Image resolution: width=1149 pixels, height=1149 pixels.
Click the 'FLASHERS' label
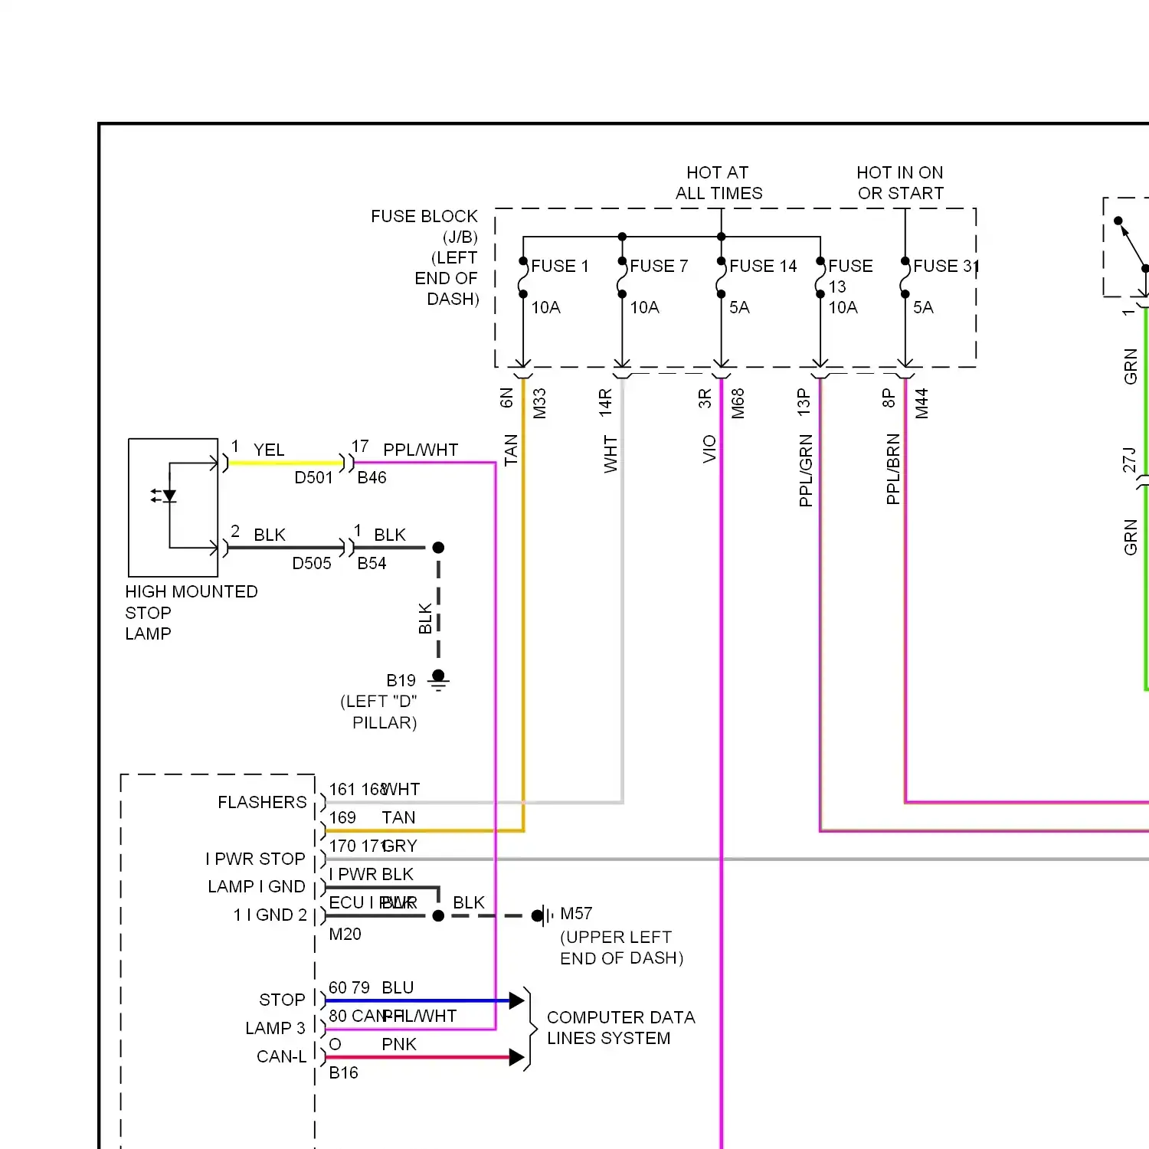tap(262, 802)
